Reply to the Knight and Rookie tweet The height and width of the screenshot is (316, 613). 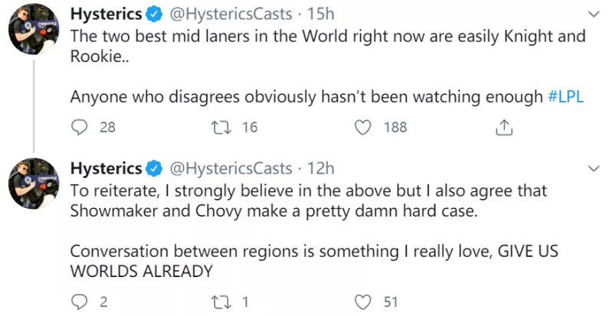(x=80, y=127)
